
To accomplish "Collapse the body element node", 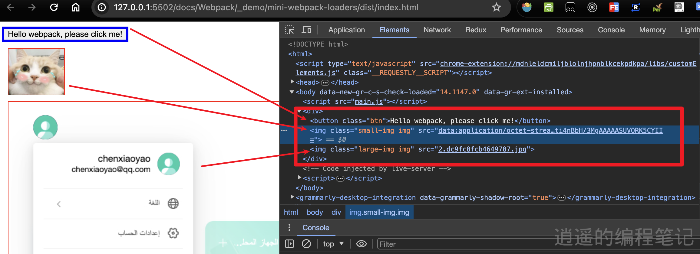I will 292,92.
